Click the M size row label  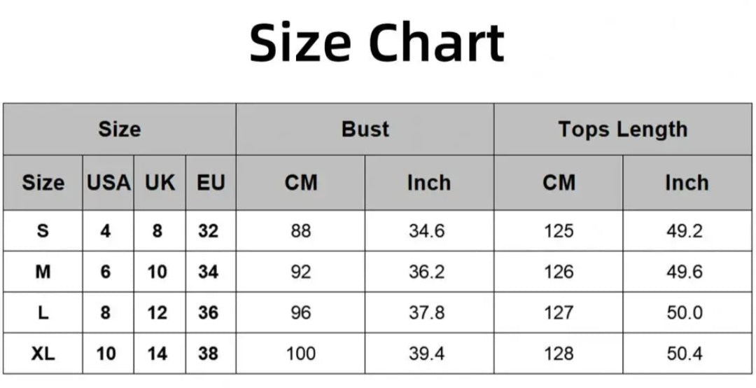(43, 272)
